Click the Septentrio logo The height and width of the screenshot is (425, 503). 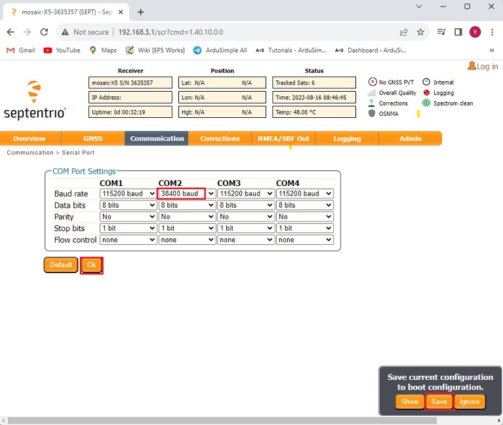click(35, 100)
